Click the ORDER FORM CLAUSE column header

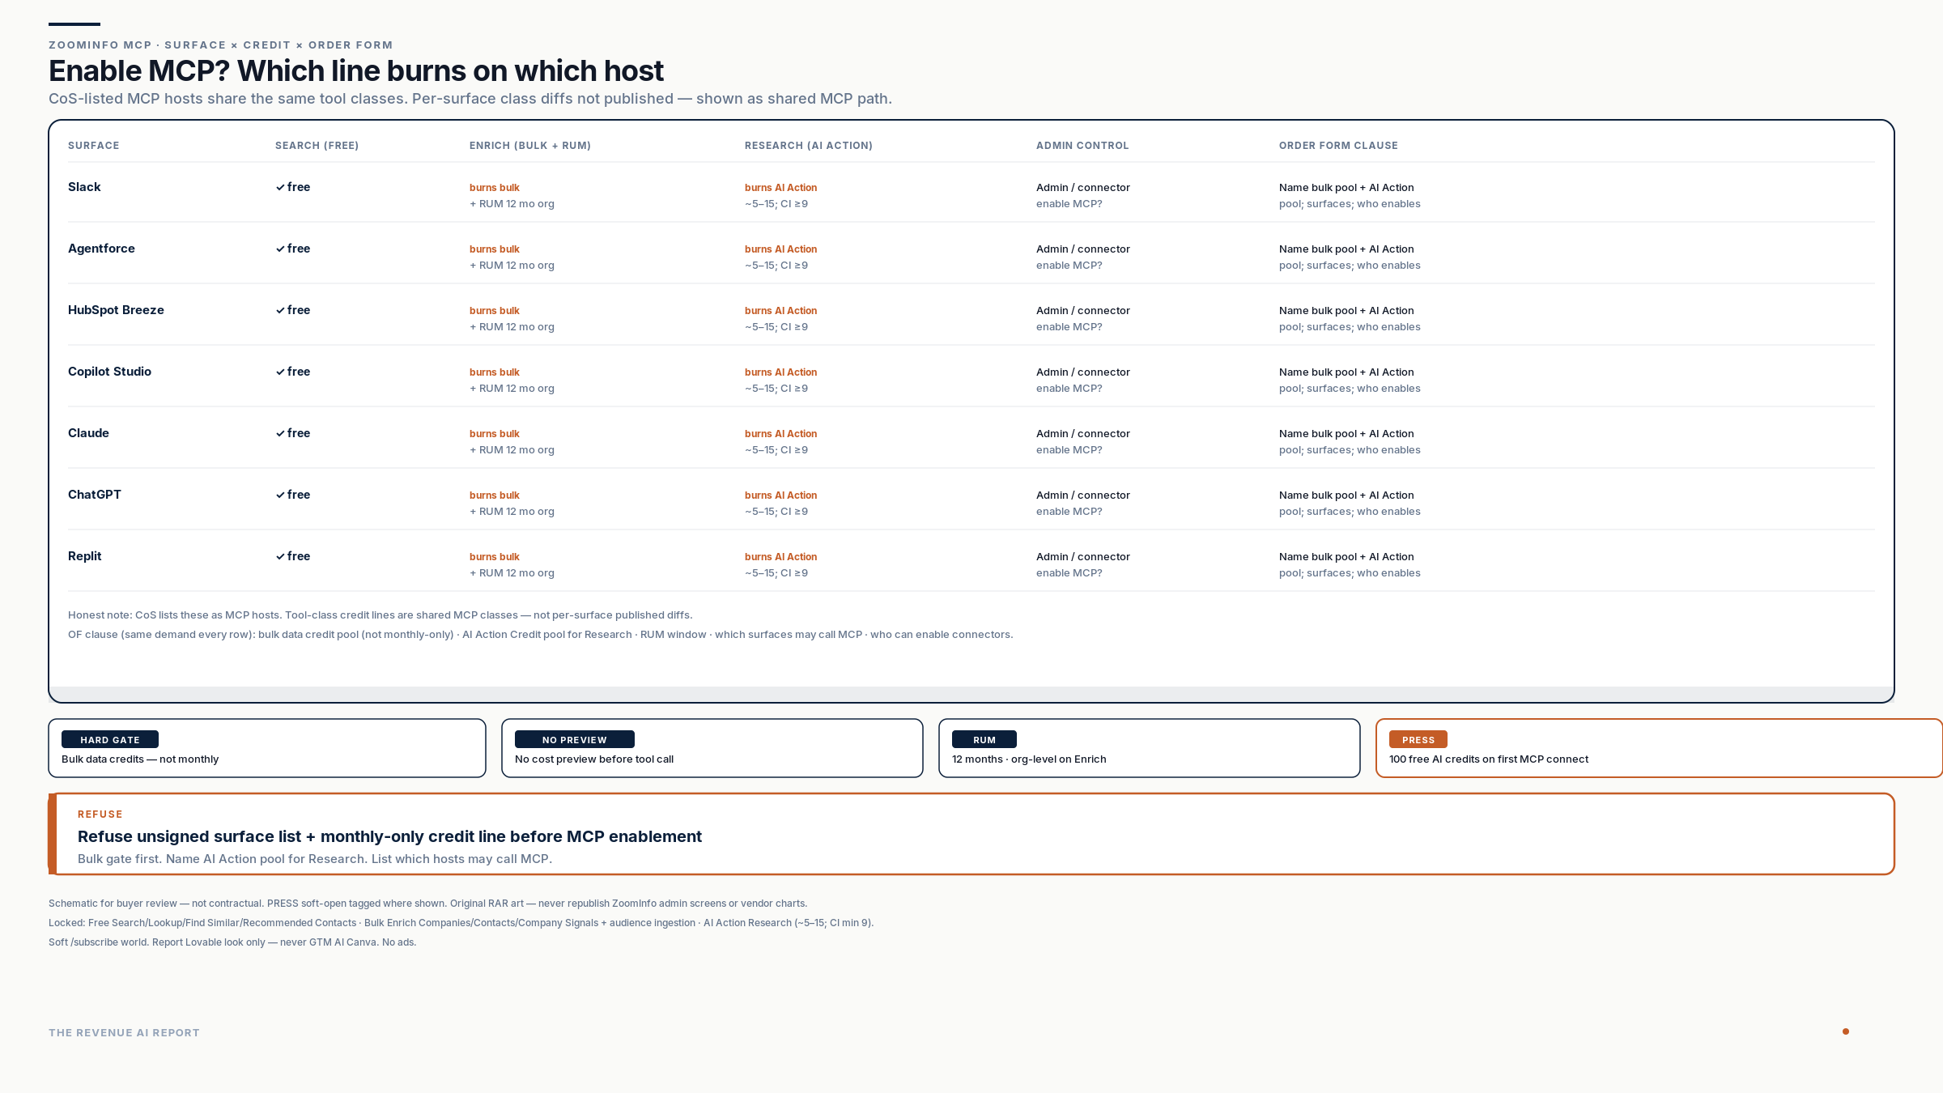coord(1338,146)
